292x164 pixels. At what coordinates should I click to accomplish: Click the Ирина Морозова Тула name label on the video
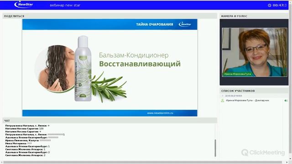(237, 74)
